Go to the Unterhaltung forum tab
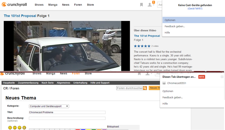225x130 pixels. pos(81,83)
